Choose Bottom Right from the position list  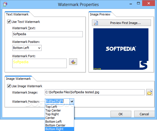(x=59, y=129)
